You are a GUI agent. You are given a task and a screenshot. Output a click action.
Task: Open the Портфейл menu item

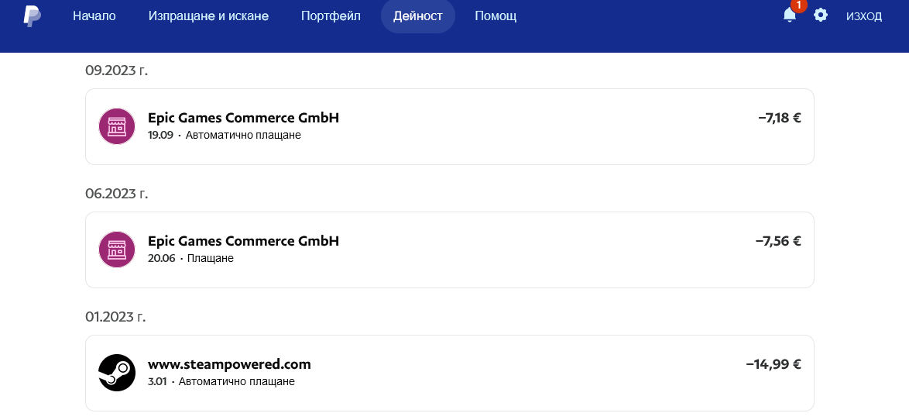(331, 16)
